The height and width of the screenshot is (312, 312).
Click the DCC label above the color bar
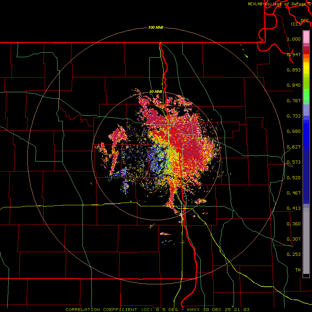coord(304,21)
